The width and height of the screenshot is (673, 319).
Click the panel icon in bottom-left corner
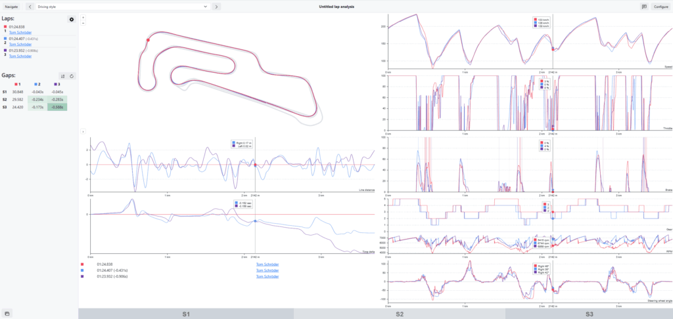pos(7,312)
